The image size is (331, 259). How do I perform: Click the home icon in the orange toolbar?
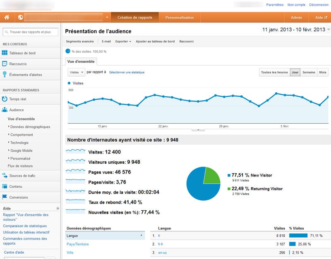6,17
